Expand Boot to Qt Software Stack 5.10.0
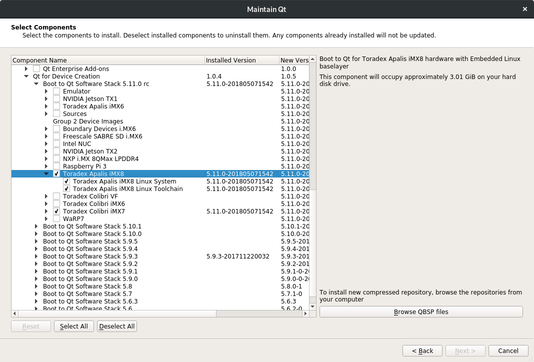The height and width of the screenshot is (362, 534). pyautogui.click(x=36, y=233)
